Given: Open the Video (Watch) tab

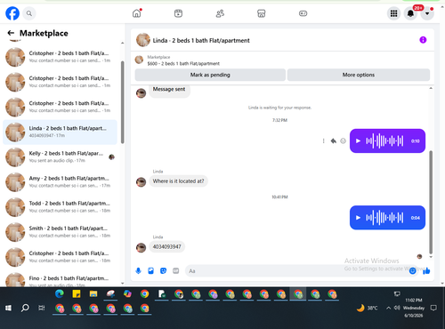Looking at the screenshot, I should coord(178,13).
